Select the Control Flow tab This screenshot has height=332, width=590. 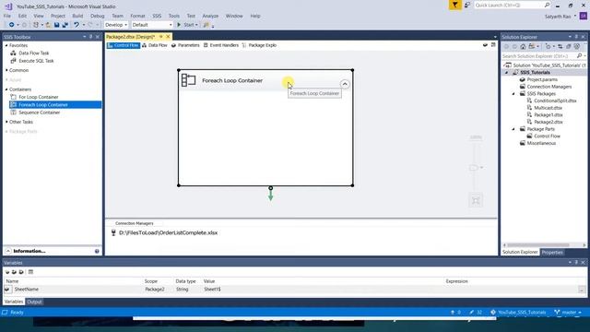[124, 45]
